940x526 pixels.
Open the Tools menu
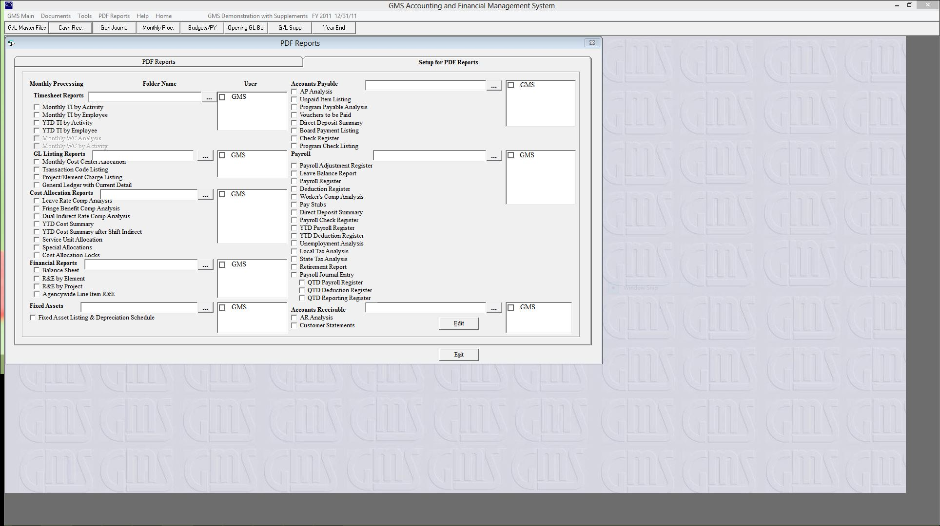click(x=84, y=16)
